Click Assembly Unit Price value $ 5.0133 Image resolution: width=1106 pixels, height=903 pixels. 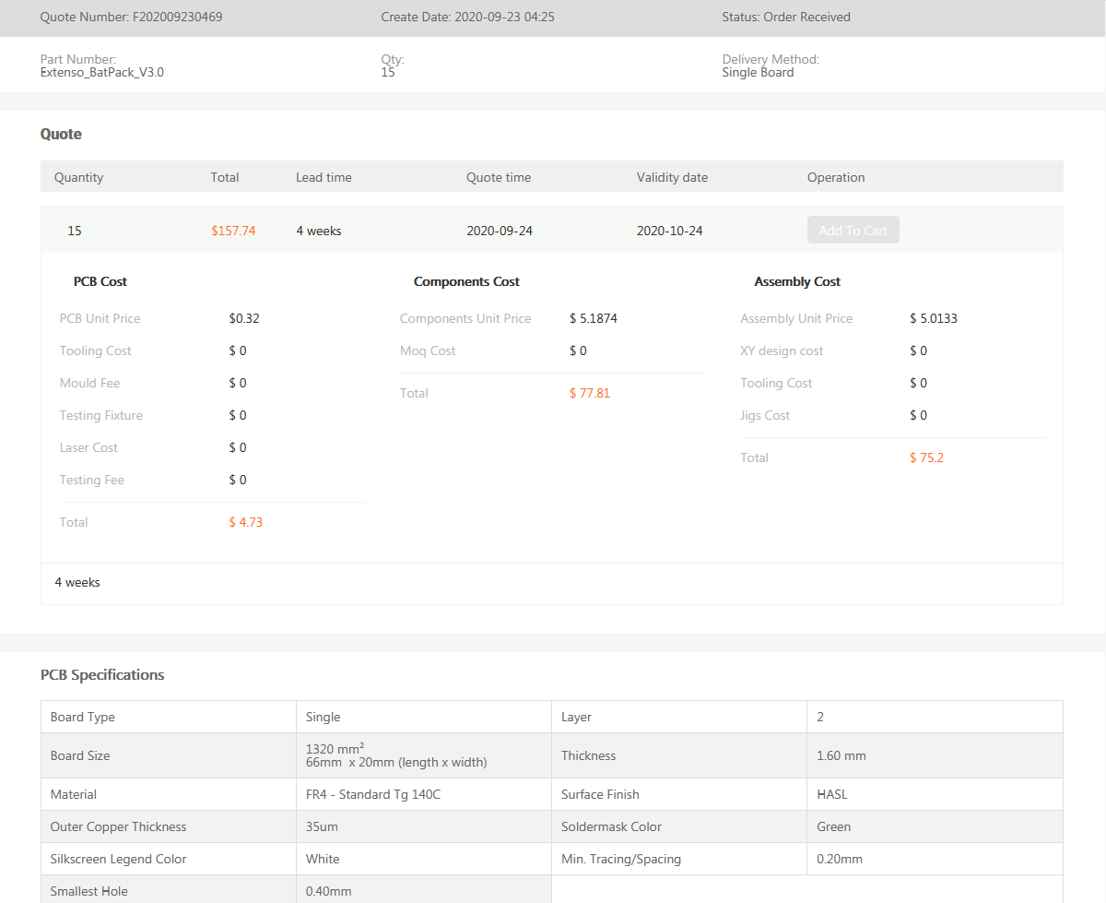[x=934, y=318]
